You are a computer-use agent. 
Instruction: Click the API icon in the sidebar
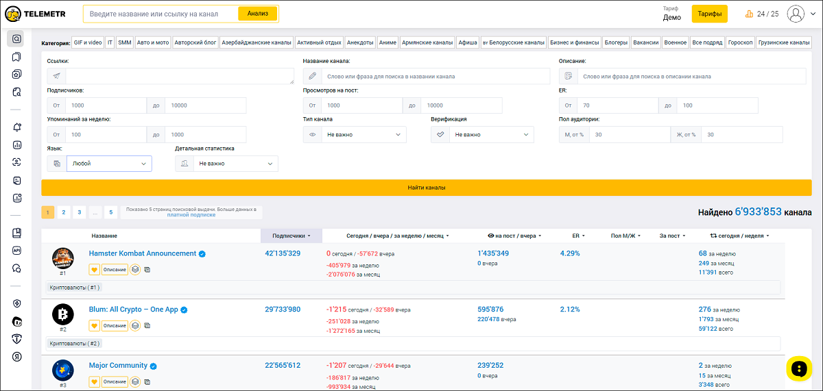point(16,251)
